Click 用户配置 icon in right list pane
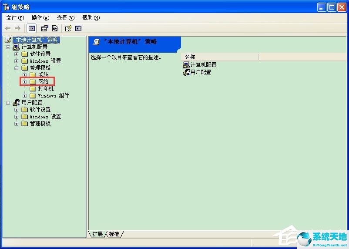This screenshot has width=349, height=249. click(x=186, y=72)
